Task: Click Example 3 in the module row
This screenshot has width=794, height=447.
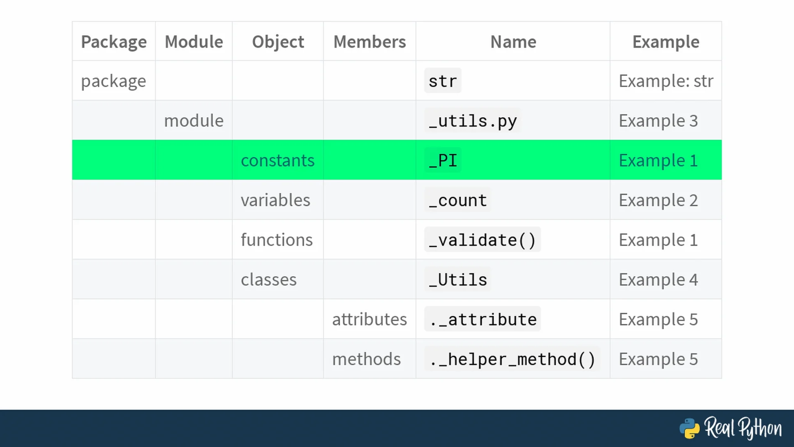Action: point(658,121)
